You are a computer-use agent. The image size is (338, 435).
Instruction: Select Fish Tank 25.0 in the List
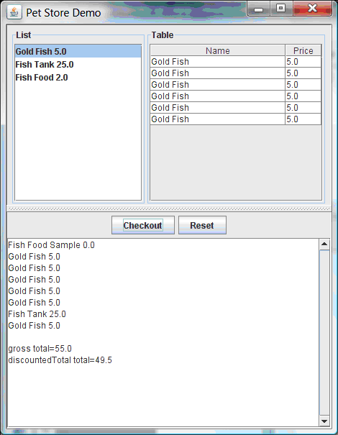click(78, 65)
